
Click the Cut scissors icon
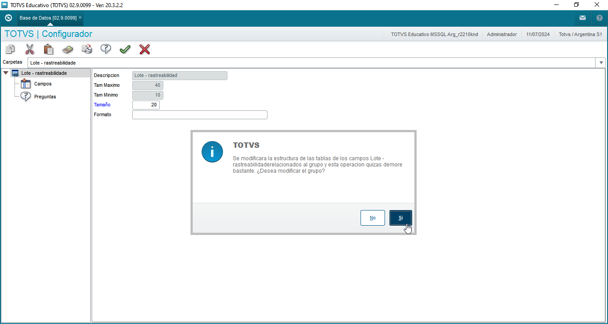pyautogui.click(x=29, y=49)
